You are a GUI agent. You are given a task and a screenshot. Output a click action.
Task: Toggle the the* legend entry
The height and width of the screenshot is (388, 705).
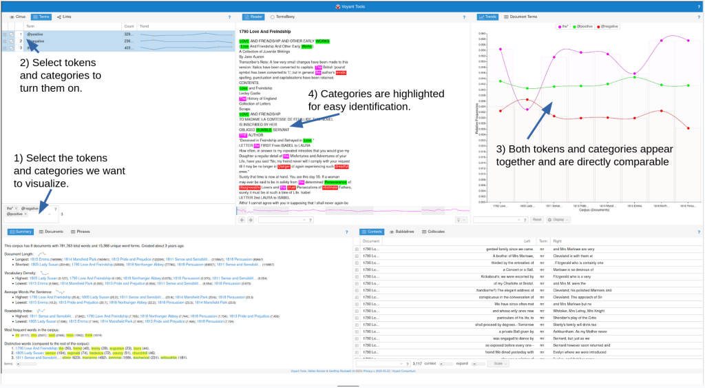coord(563,27)
